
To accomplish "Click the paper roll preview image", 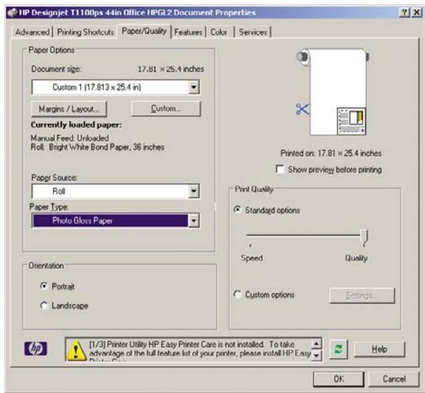I will [x=333, y=92].
